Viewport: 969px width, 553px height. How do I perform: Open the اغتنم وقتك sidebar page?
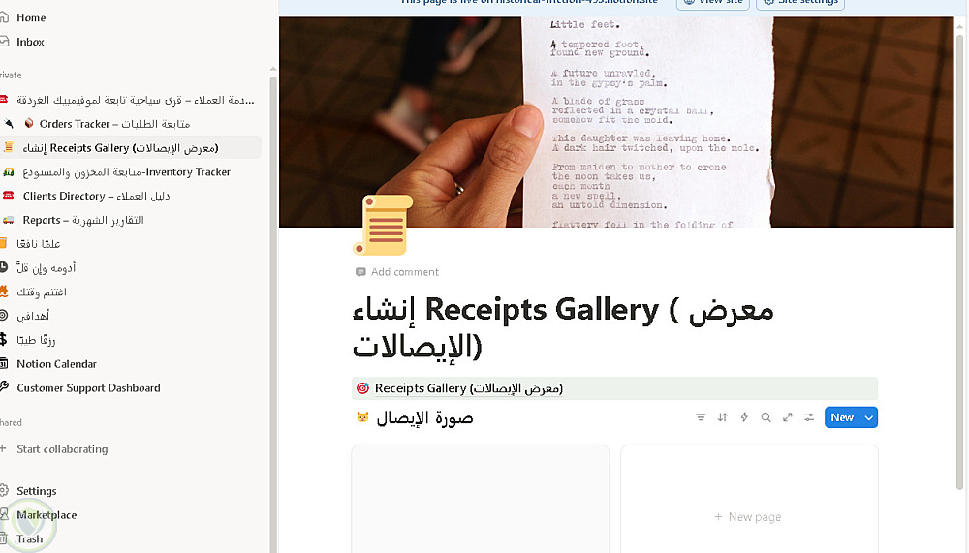[x=42, y=292]
